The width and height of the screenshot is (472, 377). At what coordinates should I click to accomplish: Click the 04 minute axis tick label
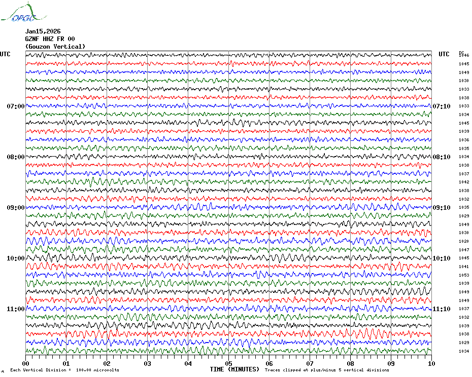click(x=188, y=363)
